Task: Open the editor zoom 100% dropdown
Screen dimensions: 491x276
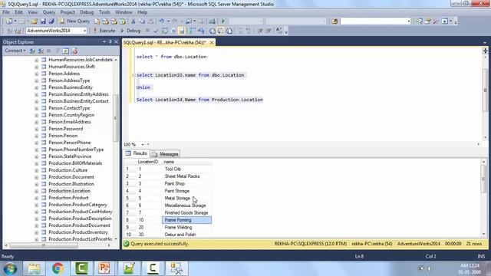Action: pos(143,145)
